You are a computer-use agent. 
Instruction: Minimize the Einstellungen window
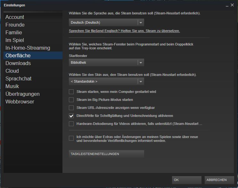[227, 5]
